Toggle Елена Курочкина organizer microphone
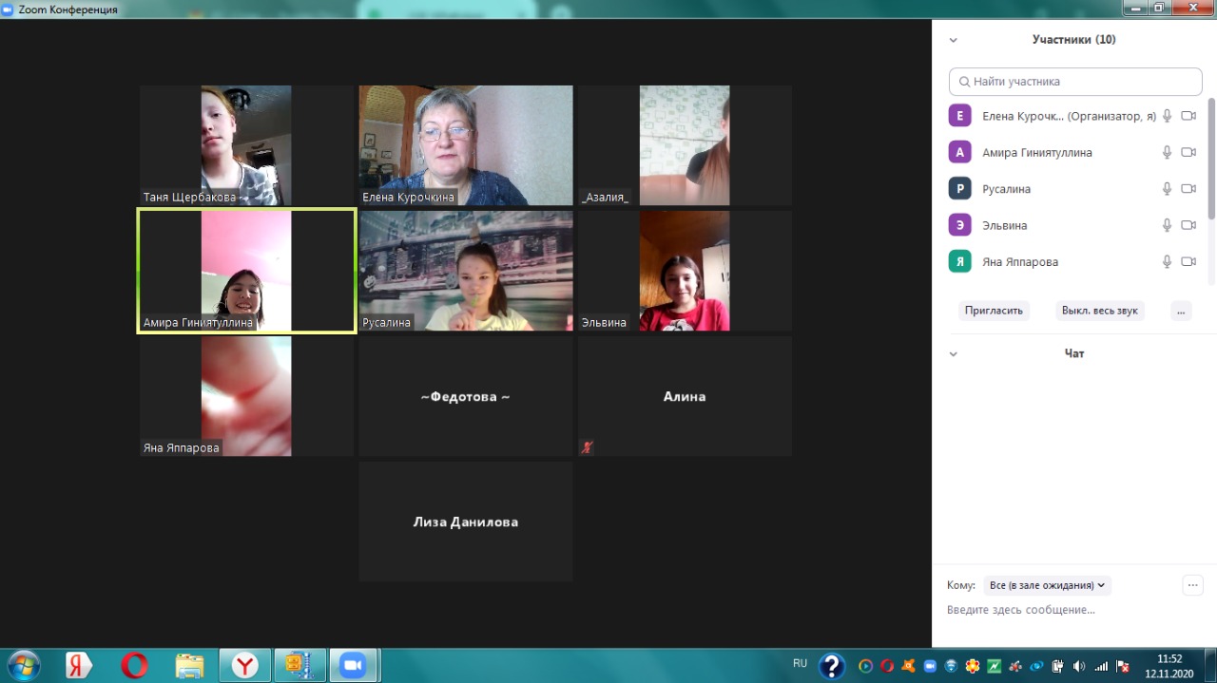The image size is (1217, 683). point(1167,116)
